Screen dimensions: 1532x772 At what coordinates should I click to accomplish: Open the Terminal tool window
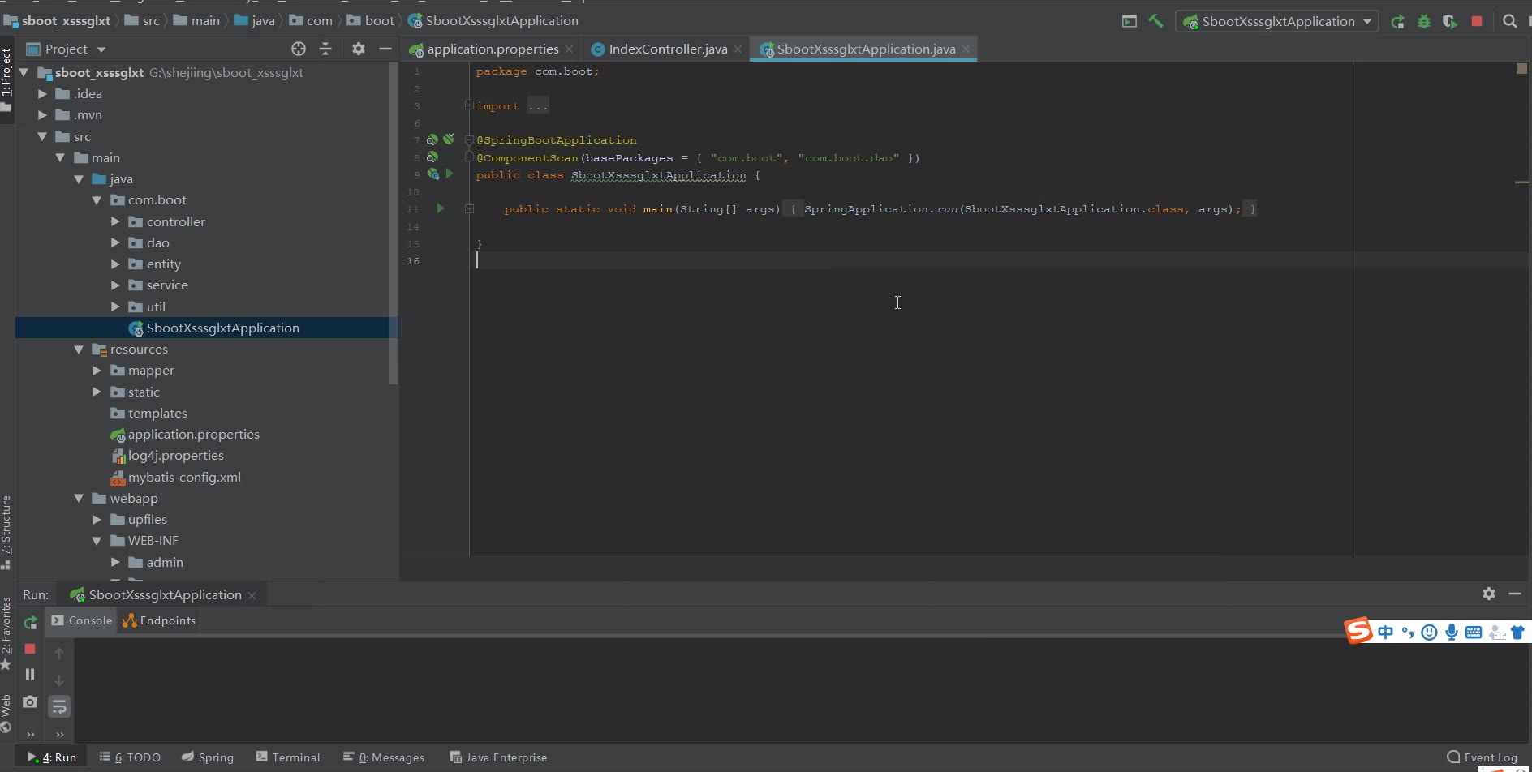click(288, 757)
